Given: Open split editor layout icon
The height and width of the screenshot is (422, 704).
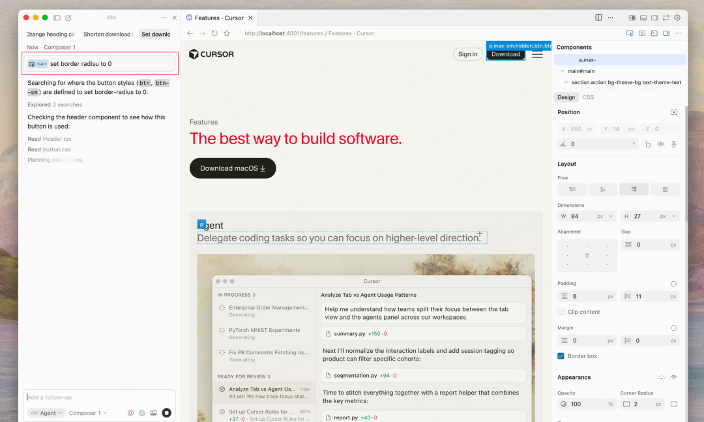Looking at the screenshot, I should pyautogui.click(x=598, y=18).
